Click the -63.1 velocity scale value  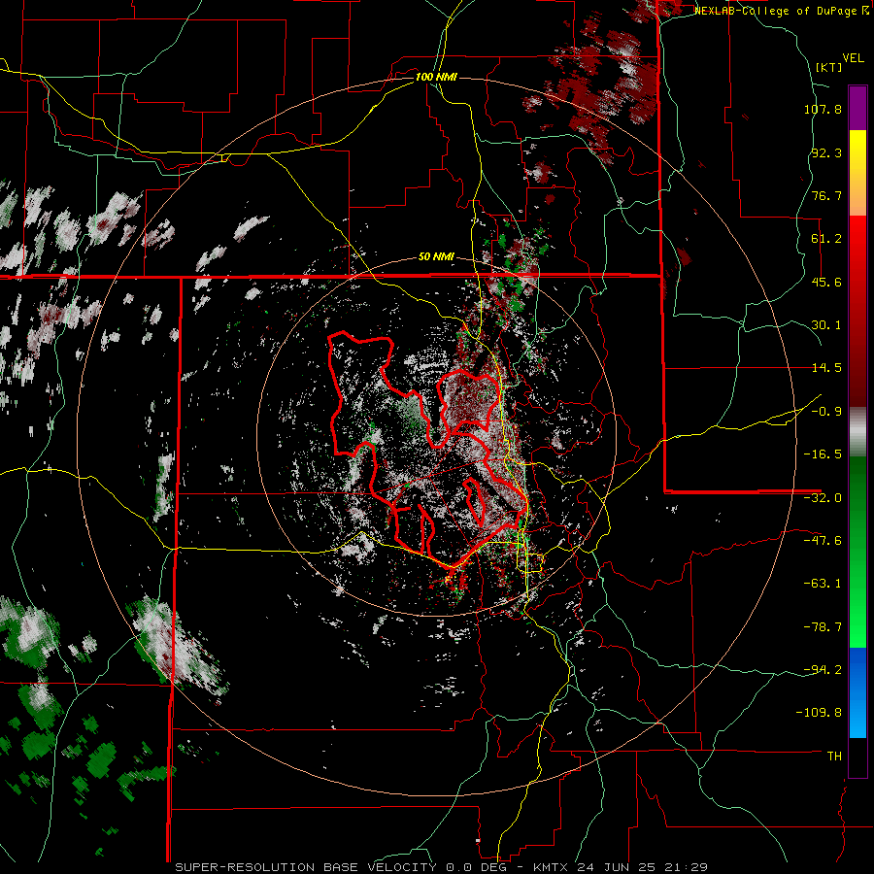tap(823, 584)
